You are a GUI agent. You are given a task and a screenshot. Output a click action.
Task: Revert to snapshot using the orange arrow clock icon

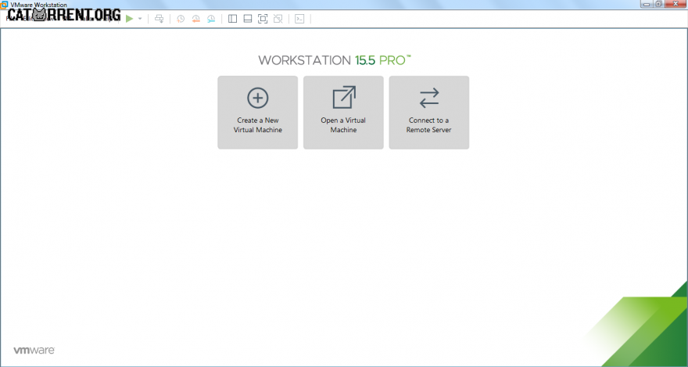(195, 19)
